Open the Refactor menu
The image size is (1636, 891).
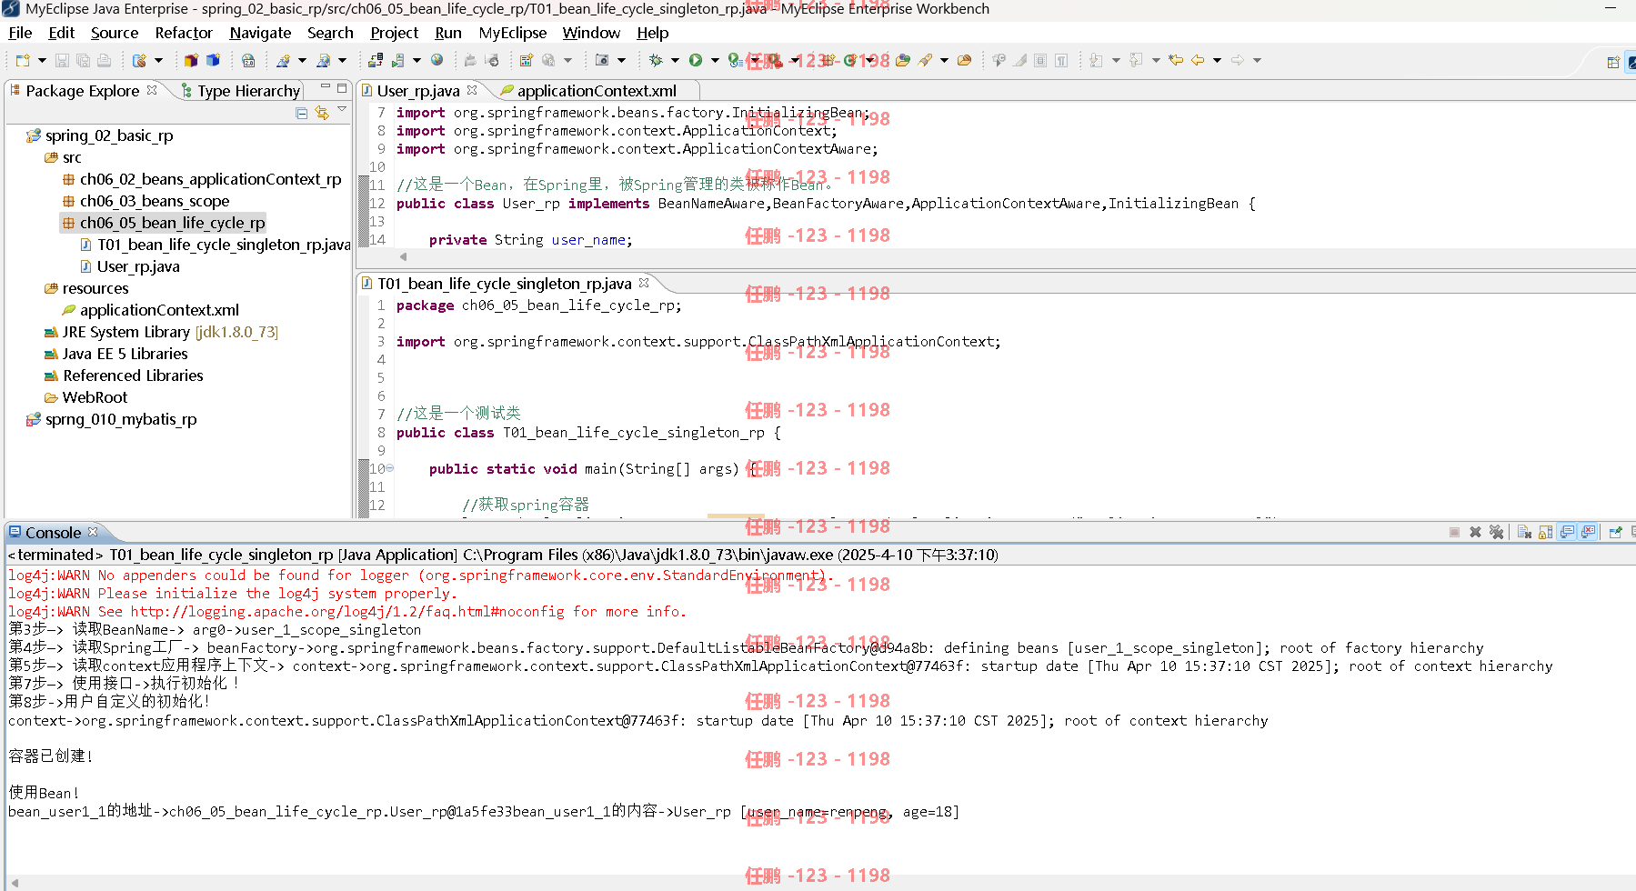184,33
